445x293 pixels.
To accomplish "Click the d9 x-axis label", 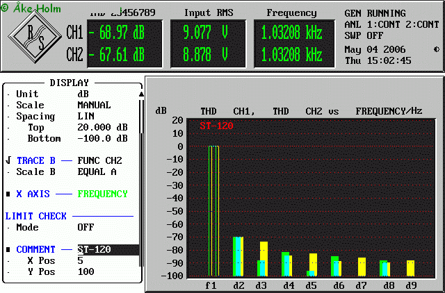I will (411, 285).
